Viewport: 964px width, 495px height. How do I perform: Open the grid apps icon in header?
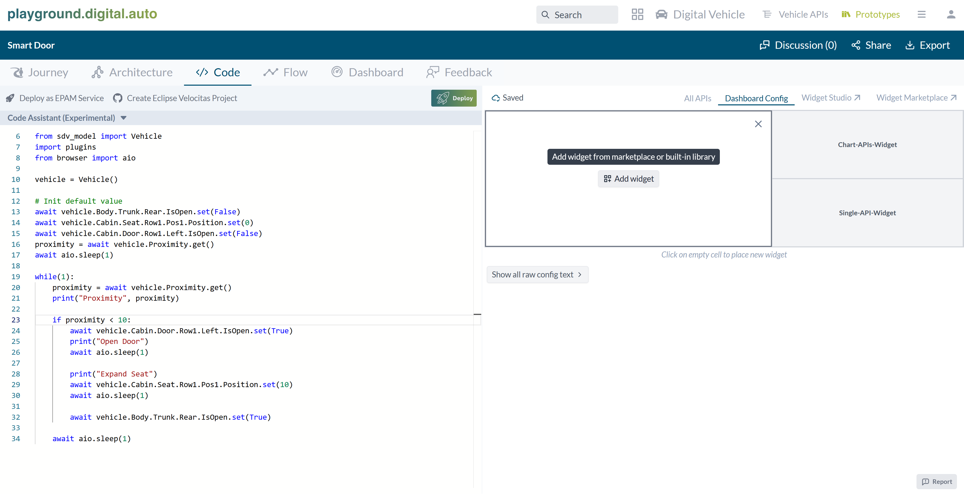point(637,15)
